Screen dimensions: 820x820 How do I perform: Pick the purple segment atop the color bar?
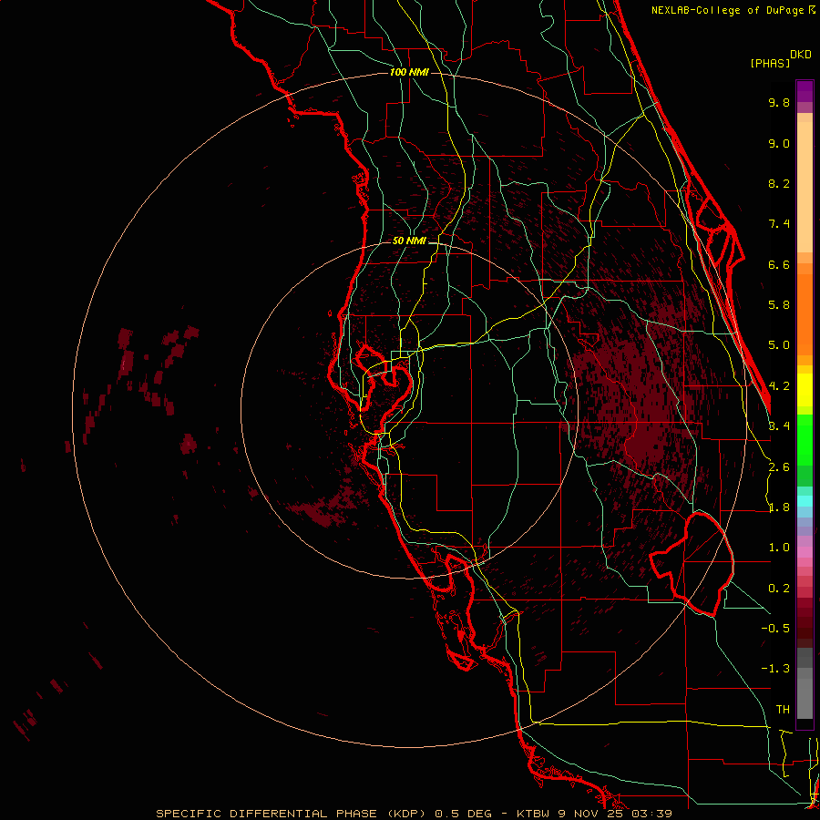coord(805,91)
